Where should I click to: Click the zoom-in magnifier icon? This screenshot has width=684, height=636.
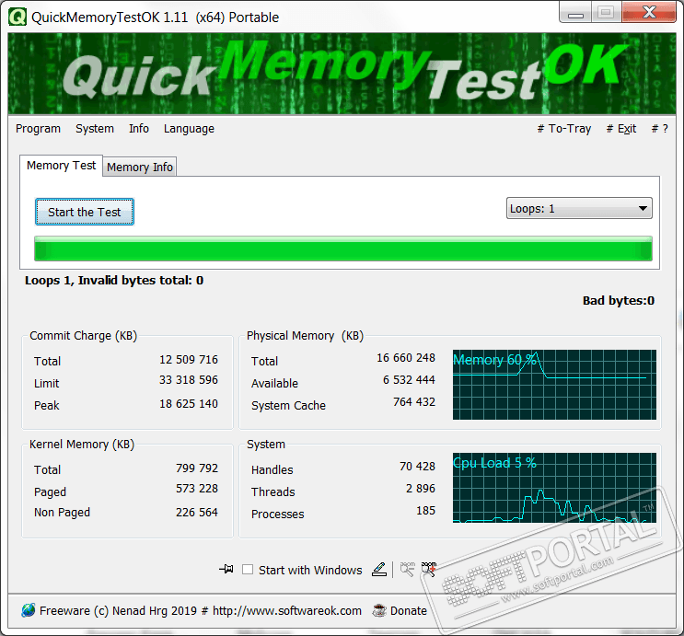point(429,569)
